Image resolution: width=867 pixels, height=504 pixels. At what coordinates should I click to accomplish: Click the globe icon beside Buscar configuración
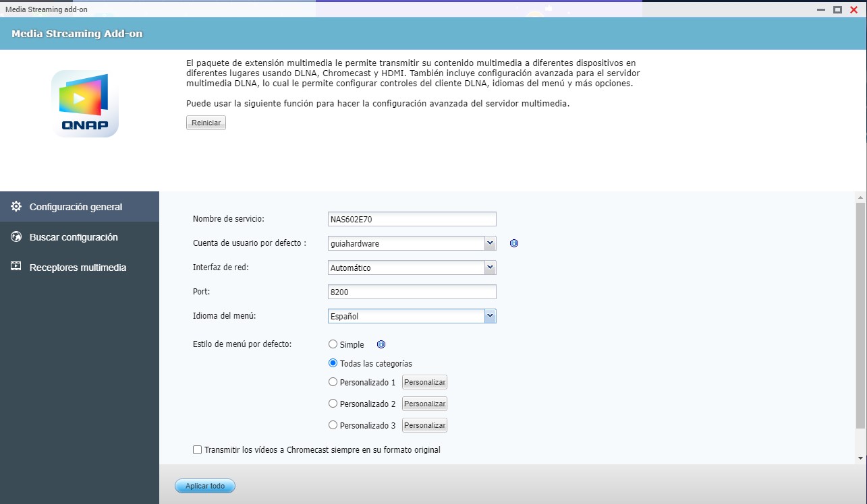(16, 237)
